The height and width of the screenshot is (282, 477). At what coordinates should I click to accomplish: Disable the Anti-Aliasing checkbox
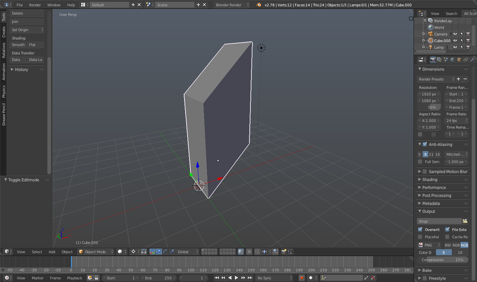425,144
